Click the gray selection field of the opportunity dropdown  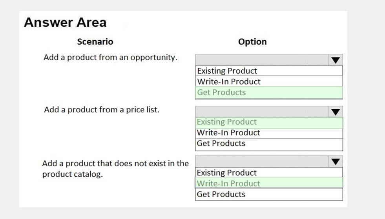click(262, 60)
